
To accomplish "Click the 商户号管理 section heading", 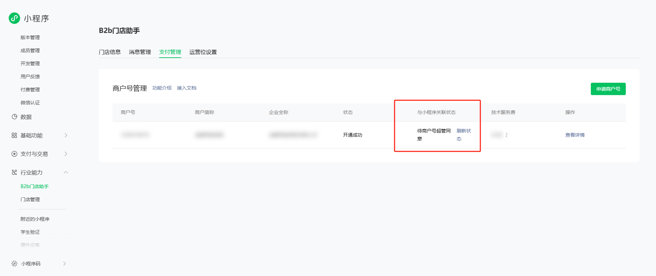I will point(130,88).
